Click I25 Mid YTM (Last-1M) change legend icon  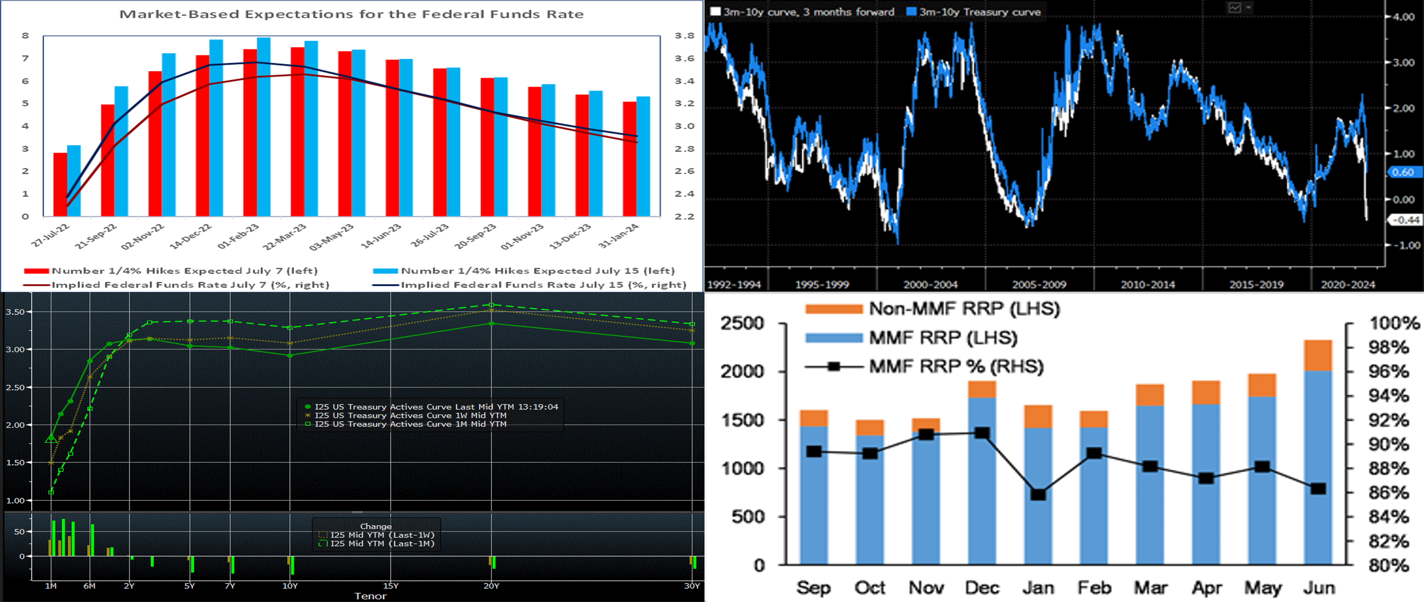point(323,544)
